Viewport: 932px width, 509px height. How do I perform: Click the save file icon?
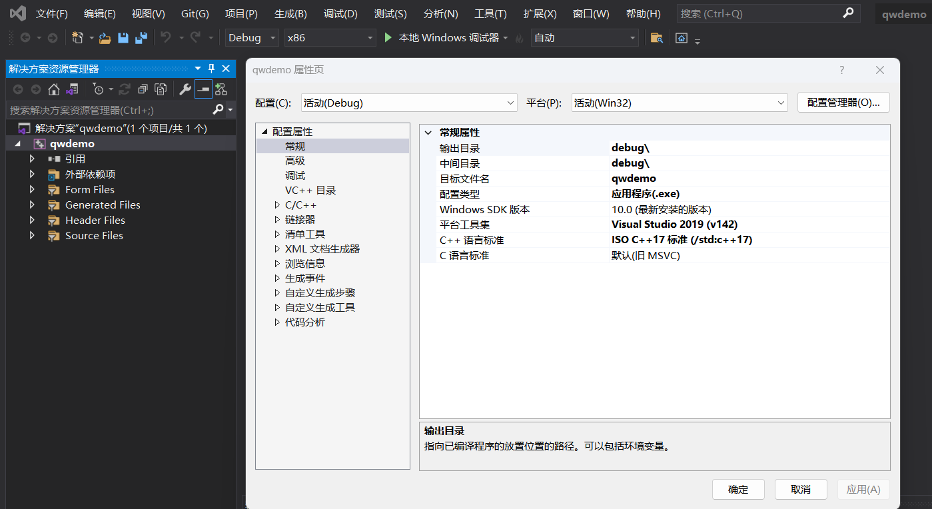tap(123, 38)
